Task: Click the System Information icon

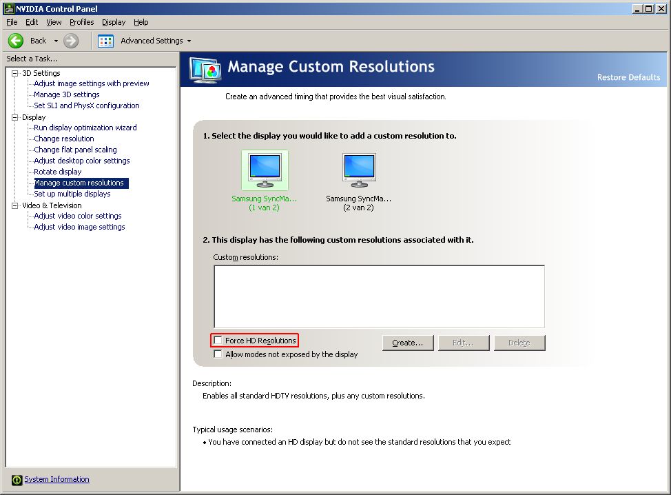Action: pyautogui.click(x=17, y=480)
